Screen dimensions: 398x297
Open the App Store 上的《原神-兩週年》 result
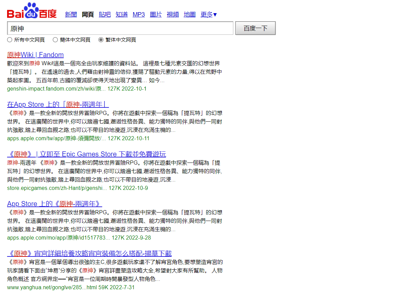click(x=54, y=204)
